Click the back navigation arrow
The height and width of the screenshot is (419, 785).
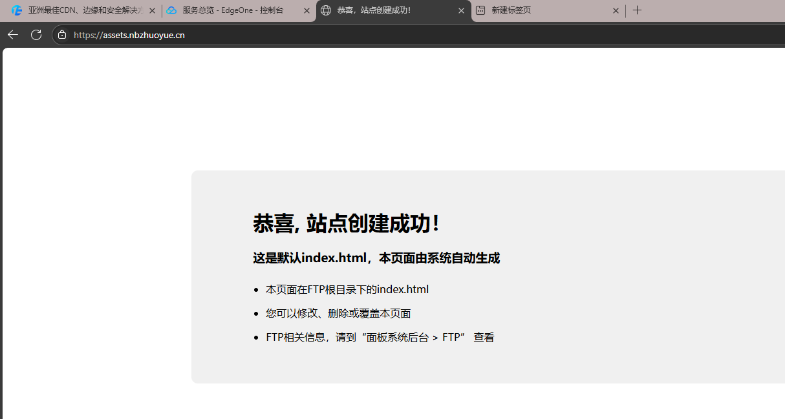12,34
